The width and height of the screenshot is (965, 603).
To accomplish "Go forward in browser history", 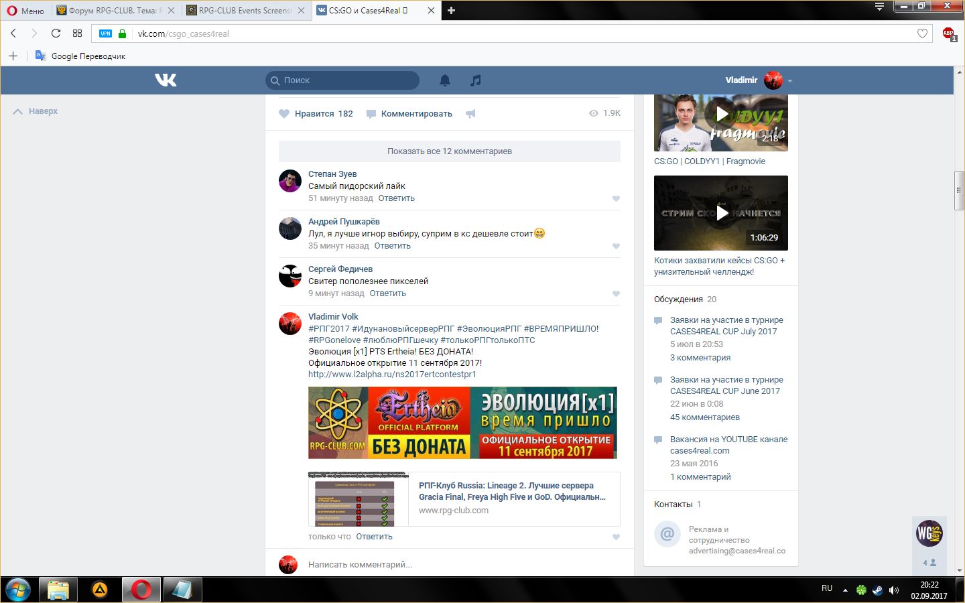I will (34, 33).
